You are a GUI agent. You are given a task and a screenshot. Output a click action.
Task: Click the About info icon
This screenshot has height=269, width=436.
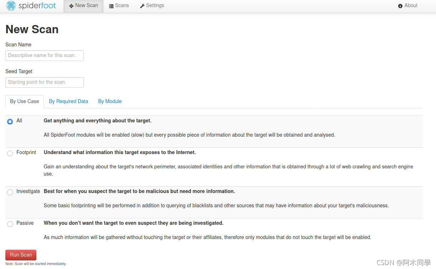[x=400, y=6]
